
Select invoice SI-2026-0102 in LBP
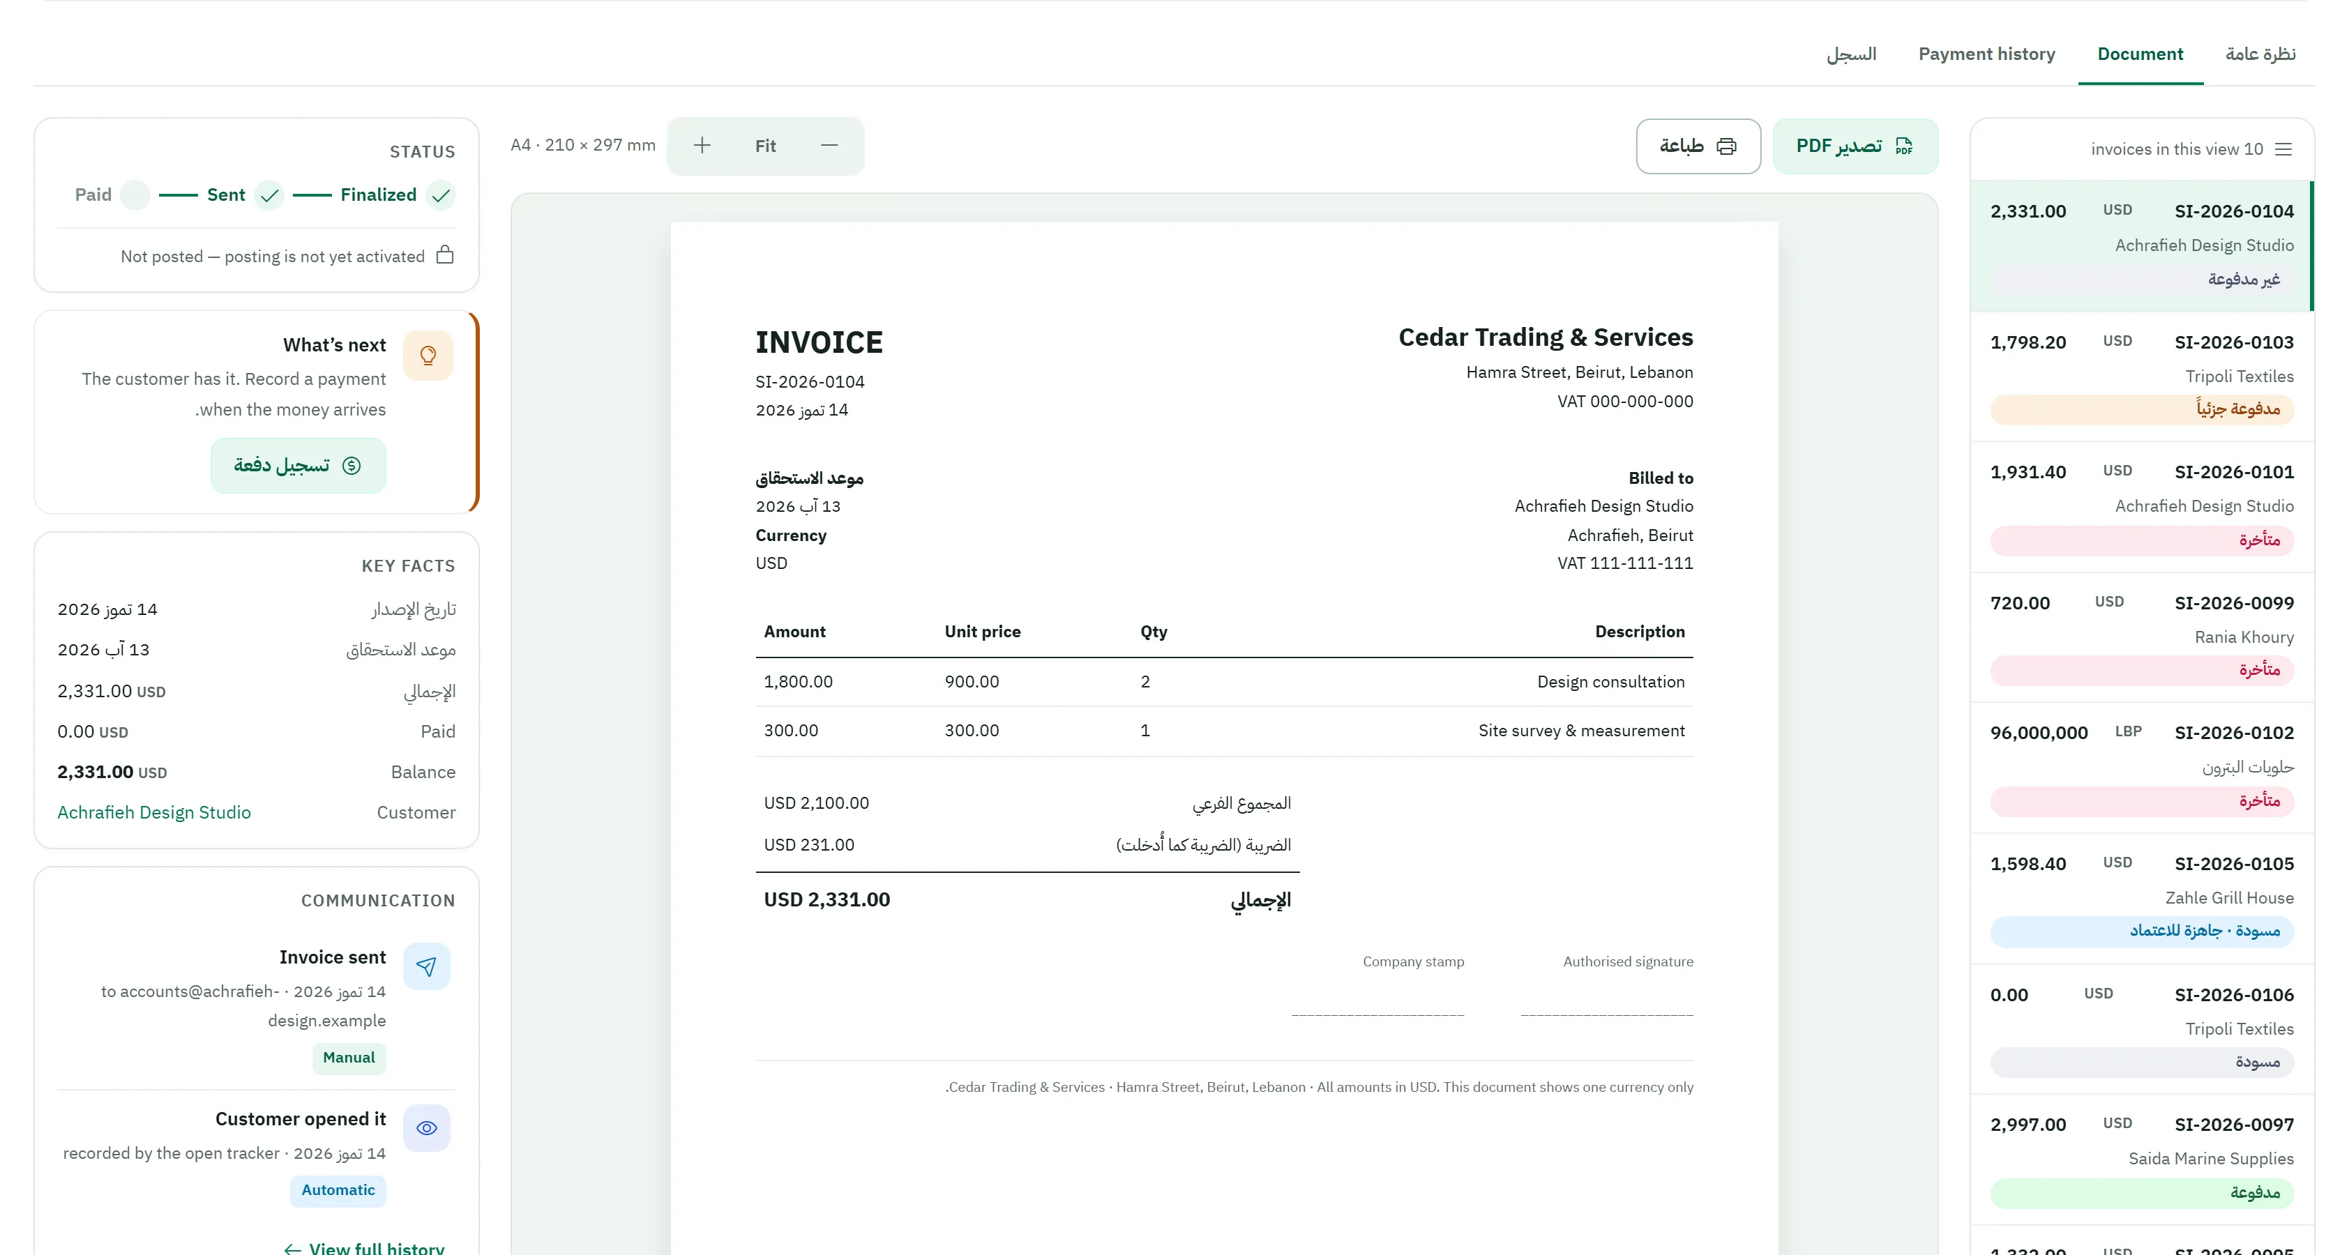[2141, 768]
